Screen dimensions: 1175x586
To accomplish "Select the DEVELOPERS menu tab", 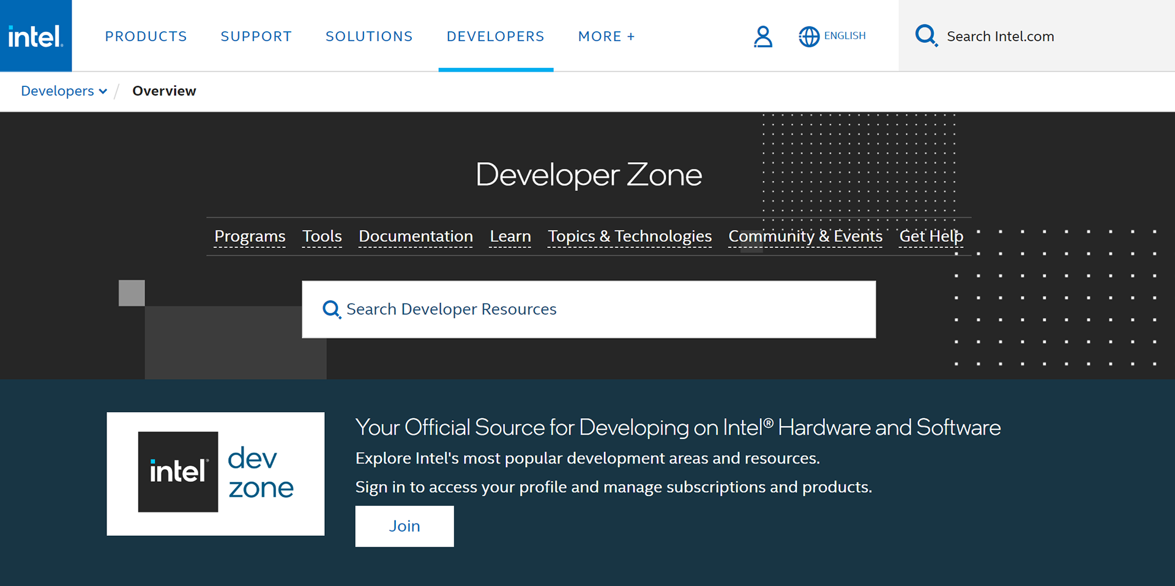I will coord(495,36).
